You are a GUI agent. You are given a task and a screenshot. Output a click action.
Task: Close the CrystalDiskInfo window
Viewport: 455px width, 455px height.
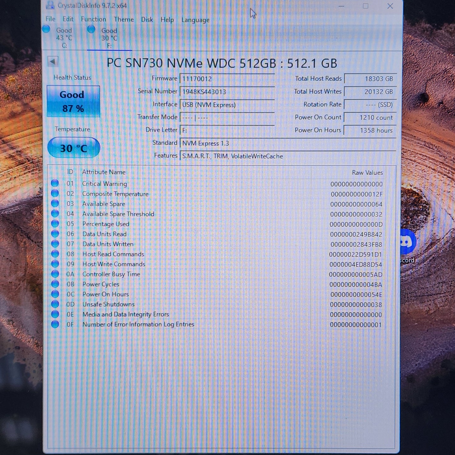click(x=390, y=6)
